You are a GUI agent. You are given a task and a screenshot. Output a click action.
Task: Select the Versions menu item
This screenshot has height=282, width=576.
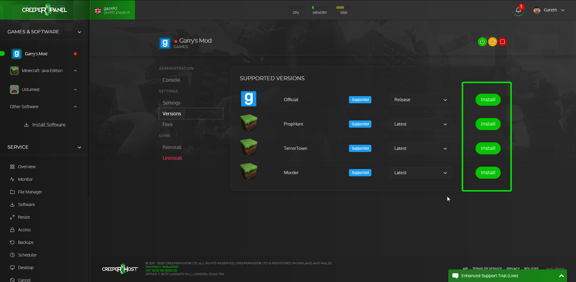point(191,114)
